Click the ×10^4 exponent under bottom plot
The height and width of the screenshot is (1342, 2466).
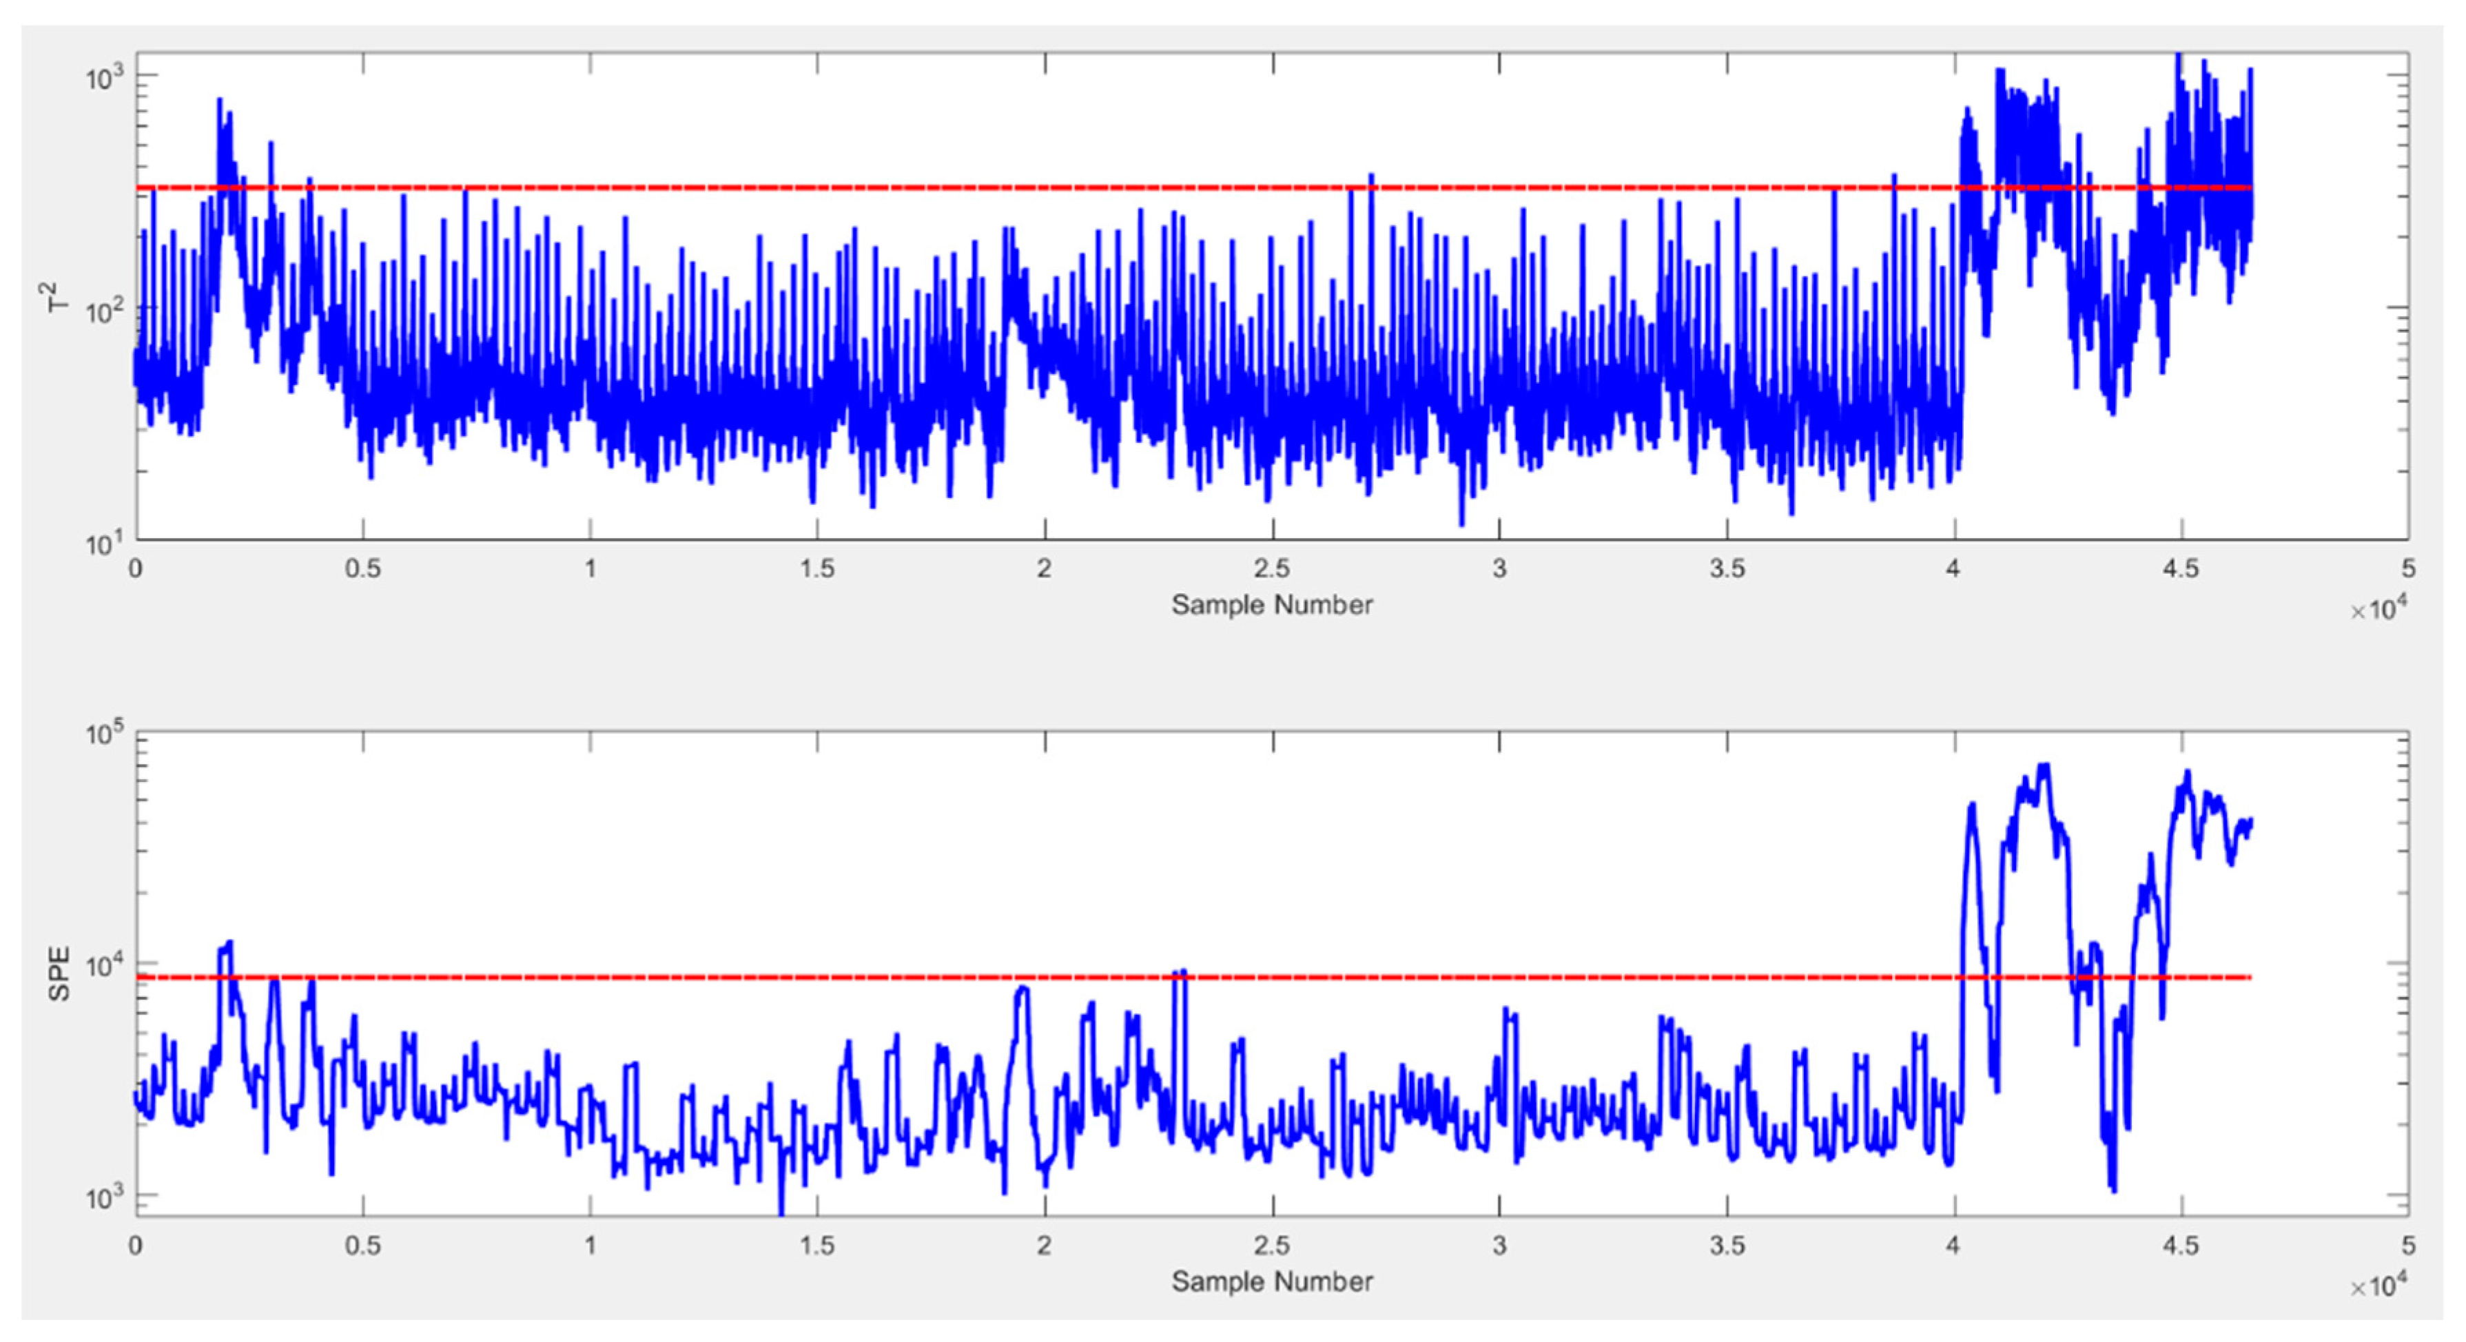coord(2378,1285)
